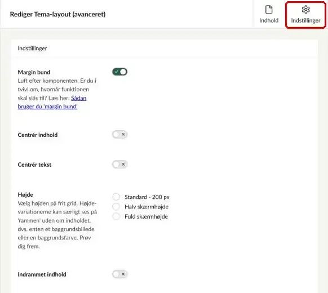The image size is (328, 293).
Task: Turn on the Centrér tekst switch
Action: click(x=119, y=165)
